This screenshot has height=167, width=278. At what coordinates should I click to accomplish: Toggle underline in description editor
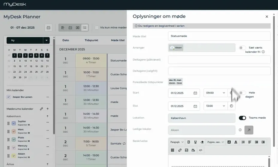coord(195,142)
